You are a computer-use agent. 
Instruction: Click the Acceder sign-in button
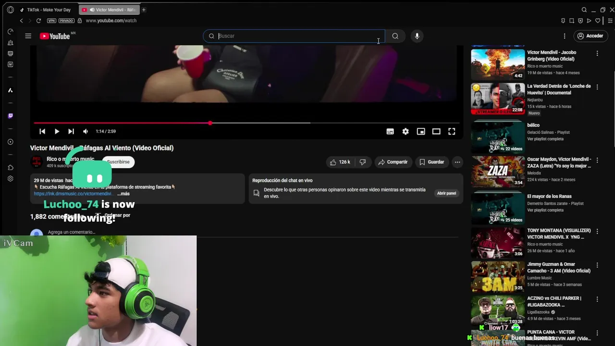tap(590, 36)
